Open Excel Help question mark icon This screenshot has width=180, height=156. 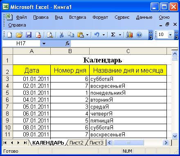(x=139, y=35)
